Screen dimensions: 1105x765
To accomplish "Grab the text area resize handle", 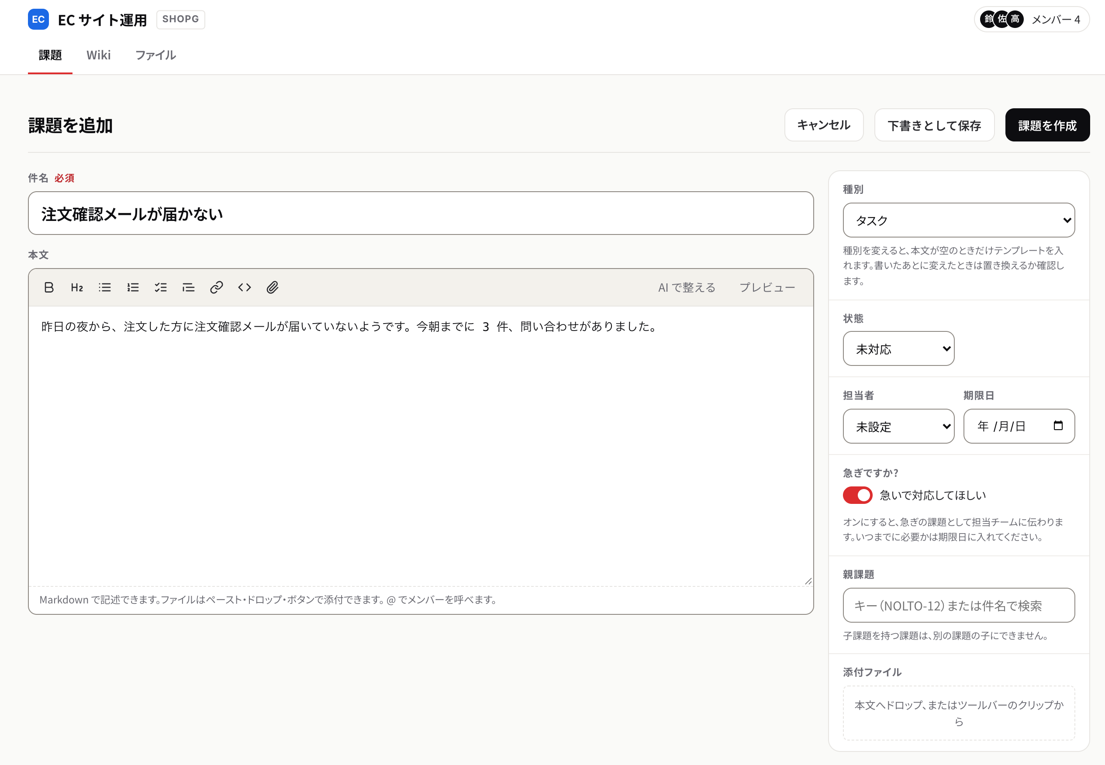I will (x=808, y=581).
